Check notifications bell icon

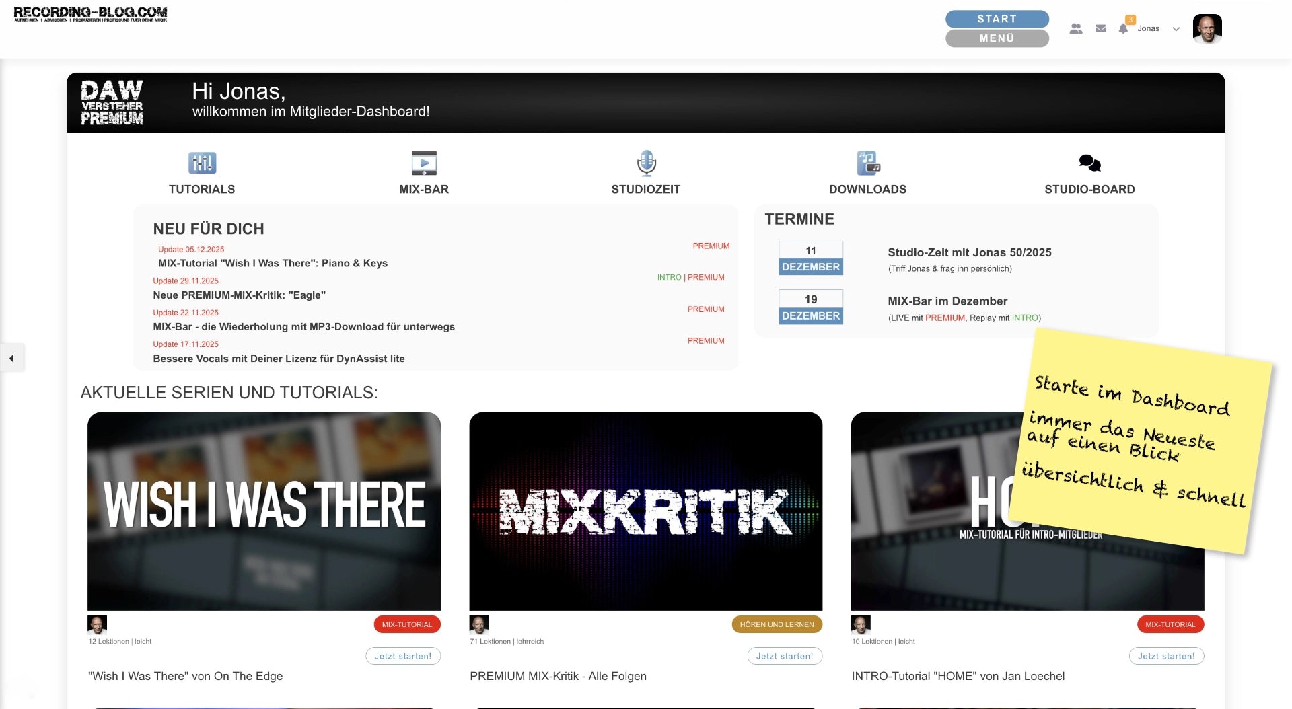pos(1123,29)
